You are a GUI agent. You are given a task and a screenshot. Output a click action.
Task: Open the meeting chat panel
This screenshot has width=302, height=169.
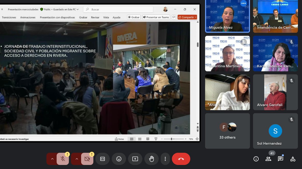click(280, 159)
